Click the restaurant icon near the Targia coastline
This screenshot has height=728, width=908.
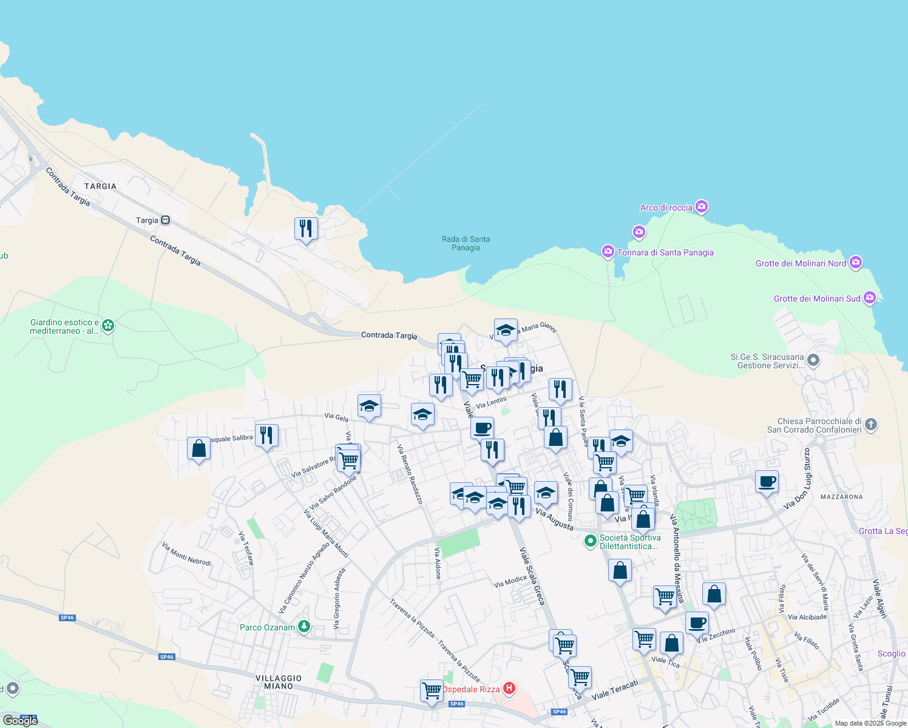coord(305,227)
